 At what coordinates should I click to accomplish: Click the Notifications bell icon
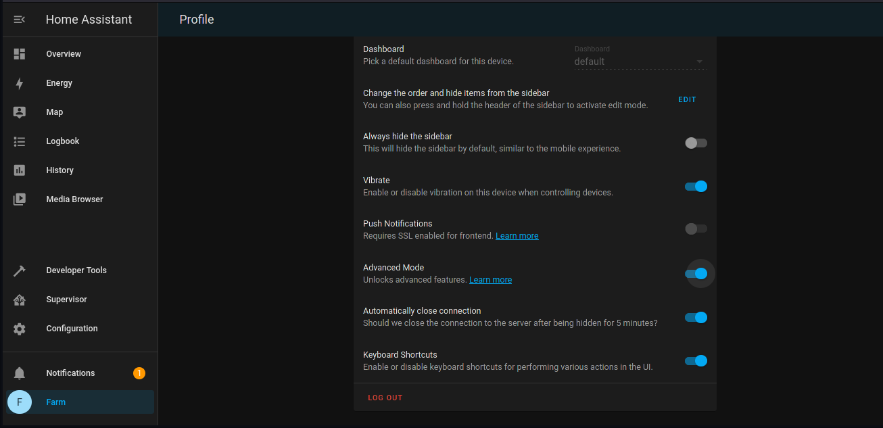point(20,373)
